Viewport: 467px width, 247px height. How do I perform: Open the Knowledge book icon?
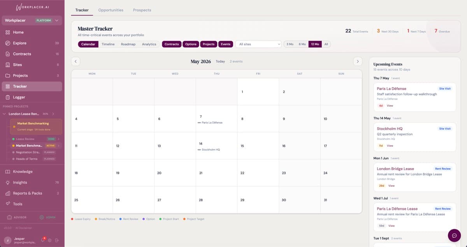[x=8, y=172]
